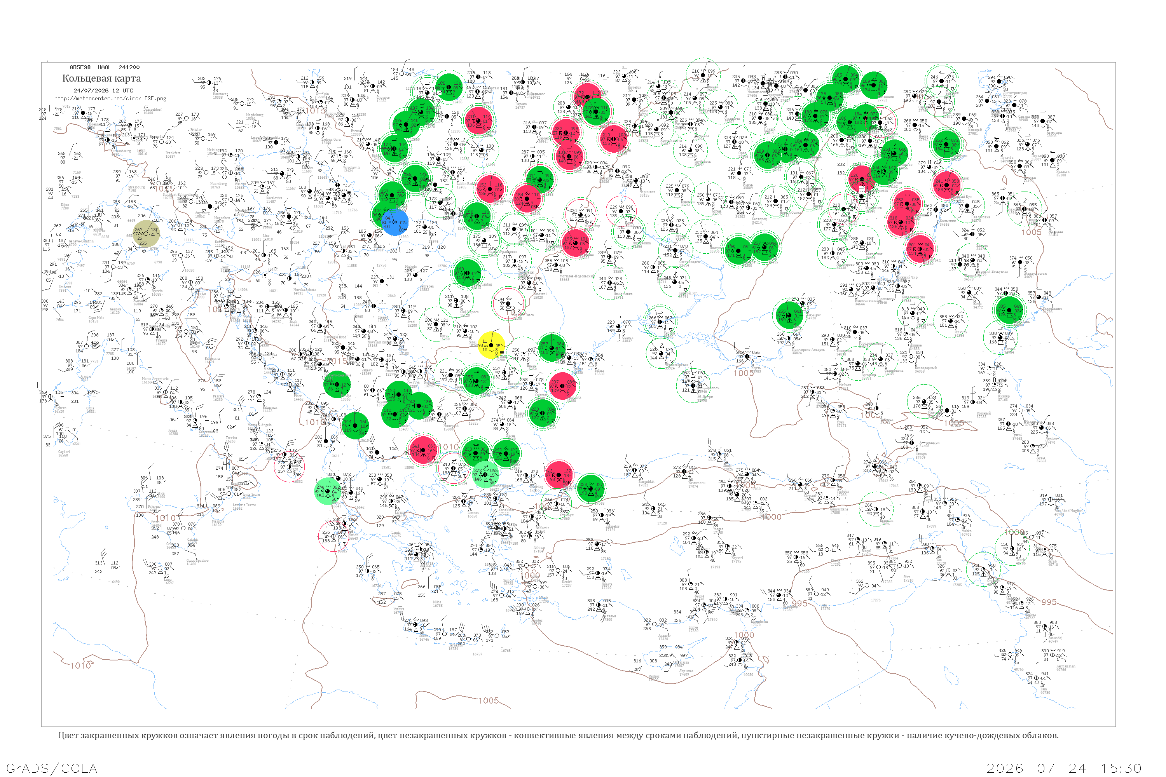
Task: Click the "2026-07-24-15:30" timestamp
Action: [x=1064, y=768]
